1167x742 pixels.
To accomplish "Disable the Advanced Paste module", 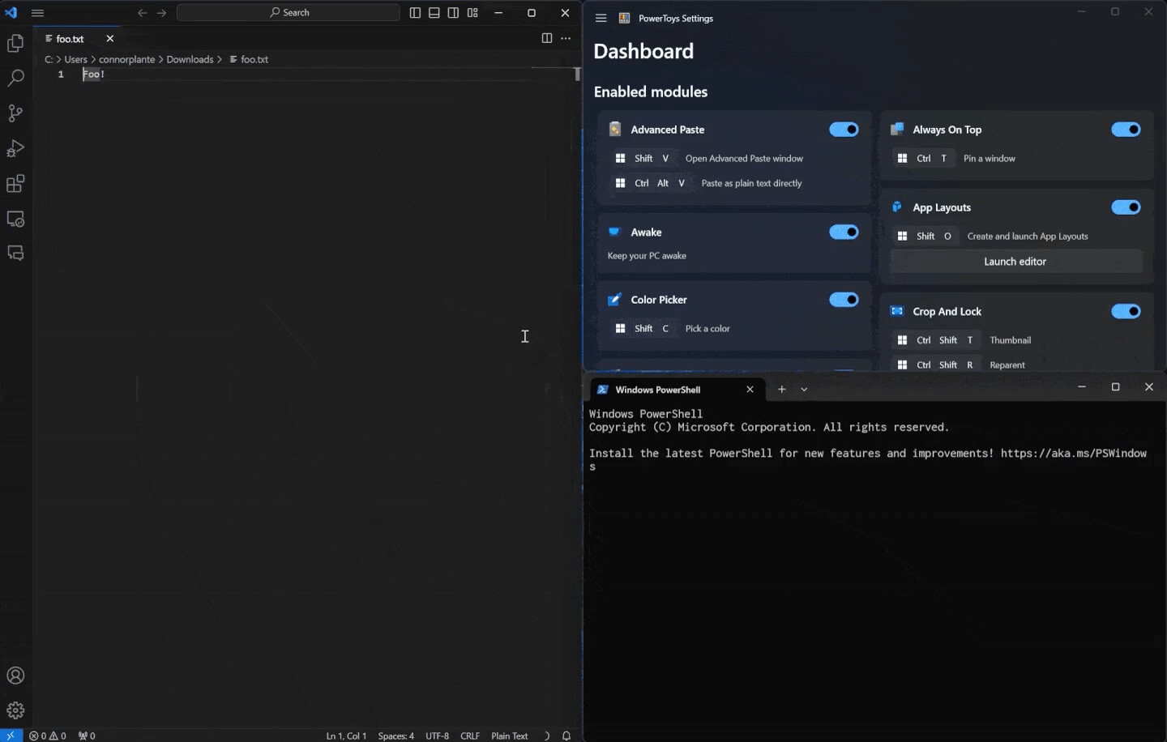I will [x=844, y=130].
